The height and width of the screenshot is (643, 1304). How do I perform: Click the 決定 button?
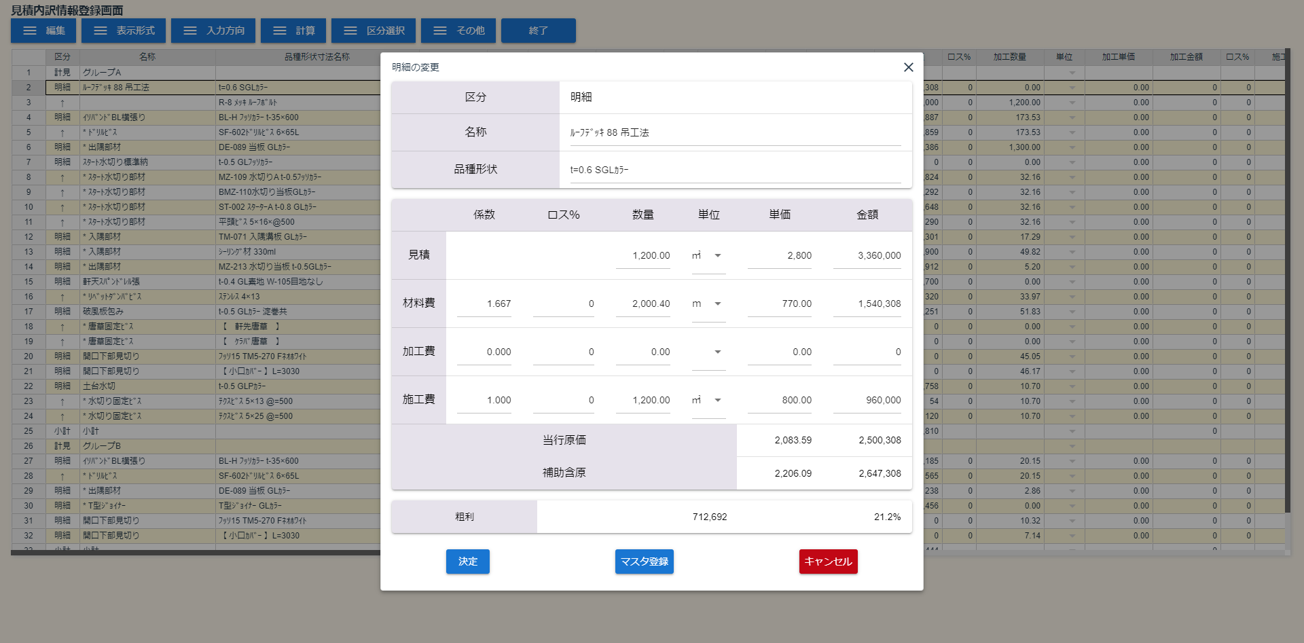[467, 562]
